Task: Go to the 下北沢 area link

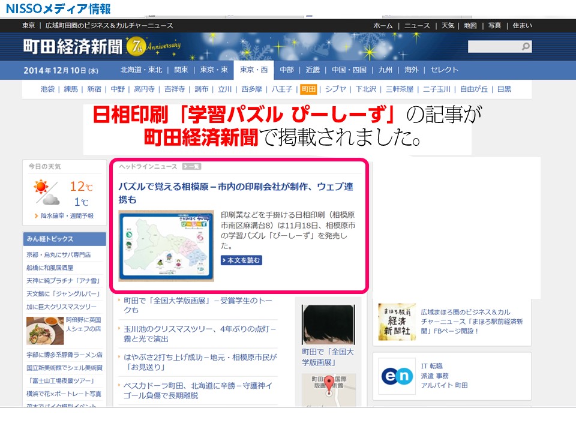Action: point(366,89)
